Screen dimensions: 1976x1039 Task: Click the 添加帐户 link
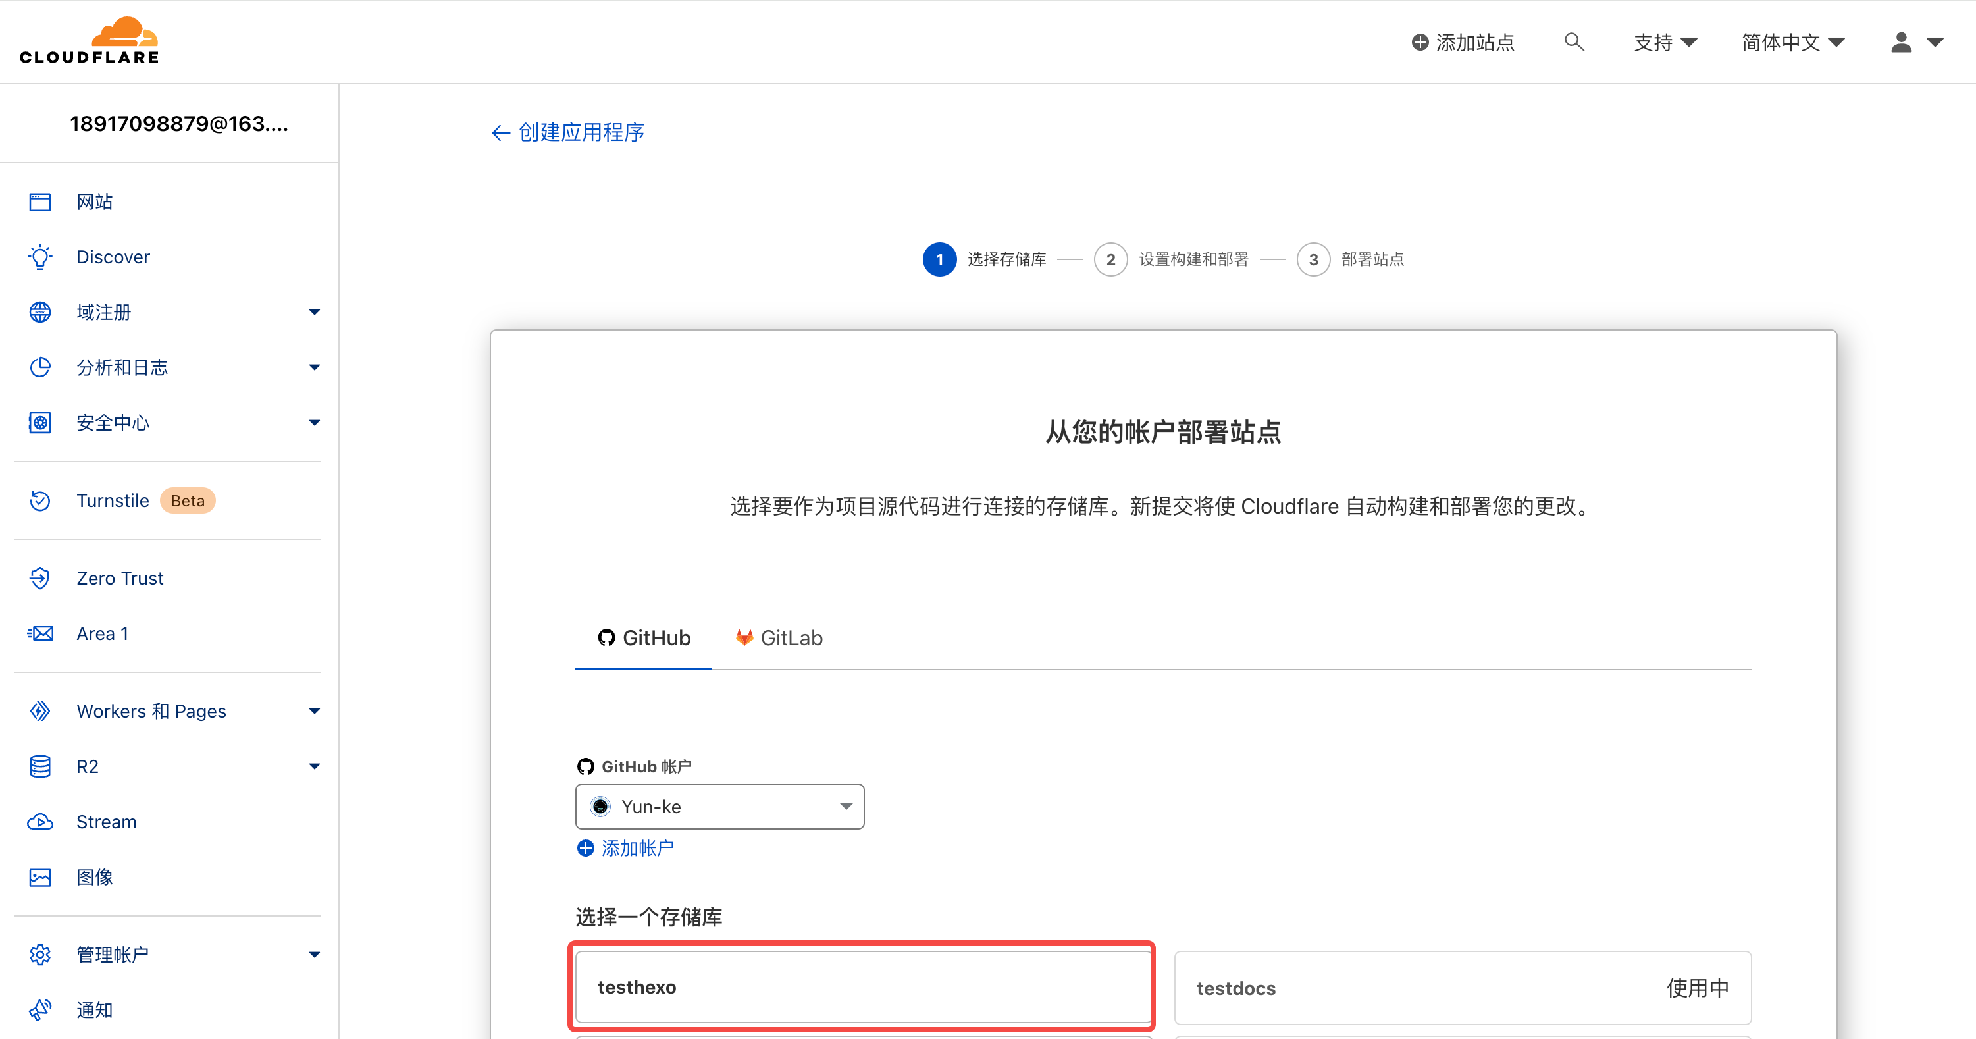pyautogui.click(x=625, y=848)
